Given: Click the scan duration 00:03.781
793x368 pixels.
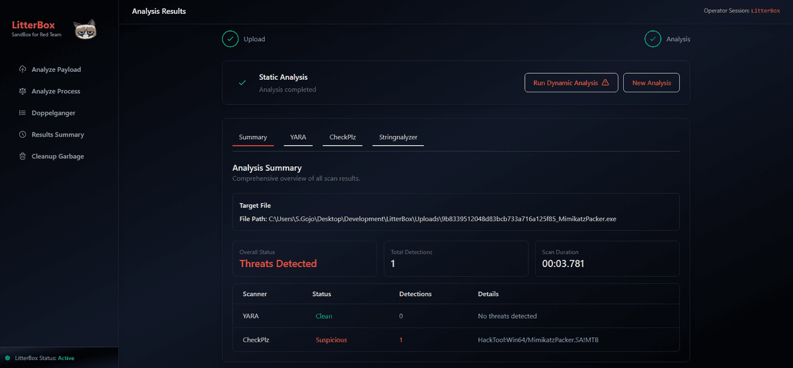Looking at the screenshot, I should point(563,264).
